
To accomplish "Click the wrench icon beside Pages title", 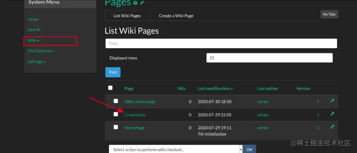I will tap(142, 3).
